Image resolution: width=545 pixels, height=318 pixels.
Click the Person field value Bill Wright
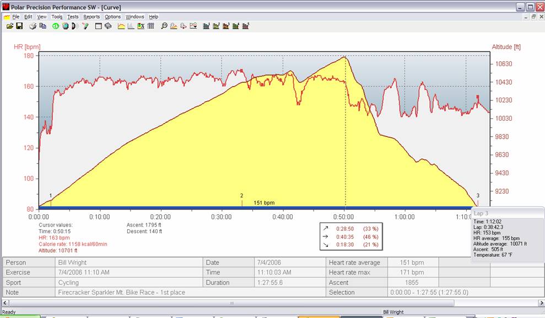(x=128, y=262)
